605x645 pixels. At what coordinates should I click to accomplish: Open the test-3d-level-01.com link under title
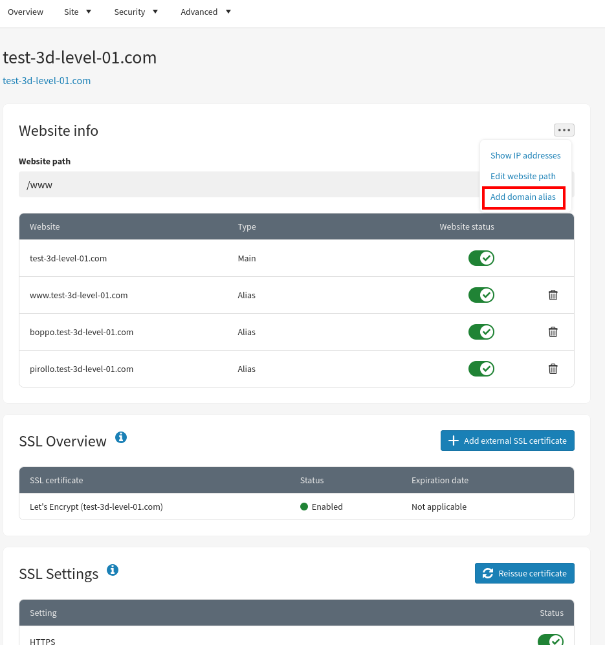pos(47,81)
